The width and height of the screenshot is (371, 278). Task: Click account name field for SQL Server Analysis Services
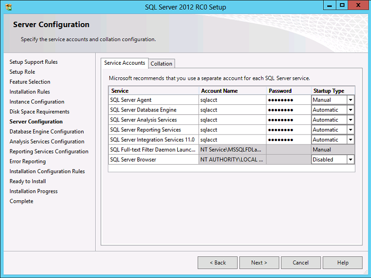(233, 120)
